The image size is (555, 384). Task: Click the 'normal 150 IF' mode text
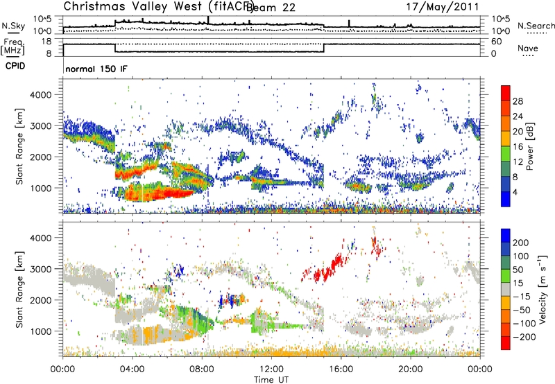(96, 69)
